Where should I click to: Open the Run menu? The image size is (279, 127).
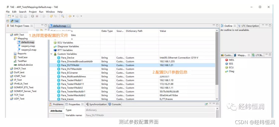click(41, 12)
